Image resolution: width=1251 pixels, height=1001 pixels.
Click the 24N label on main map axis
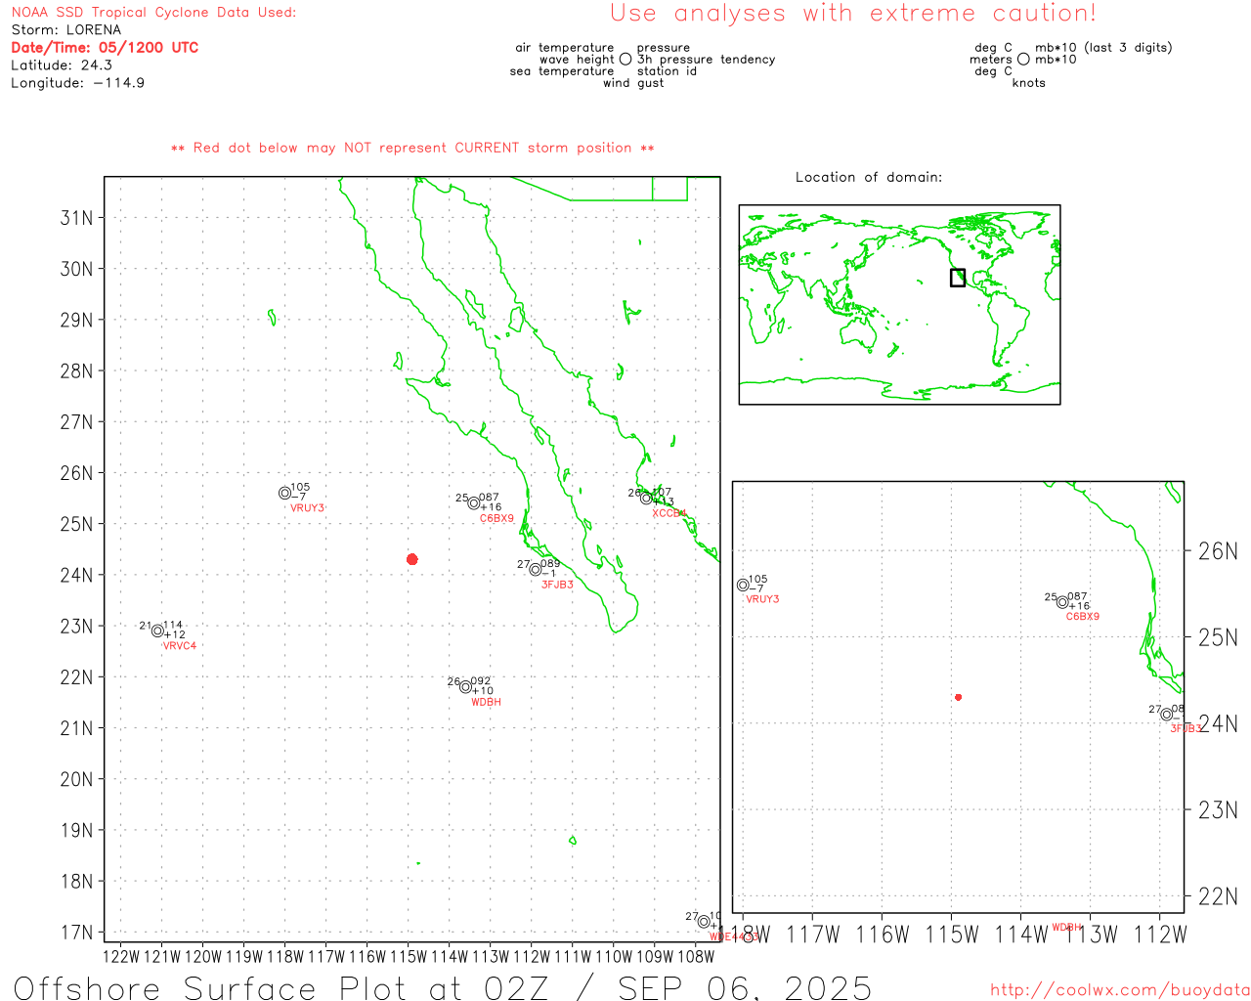tap(77, 575)
